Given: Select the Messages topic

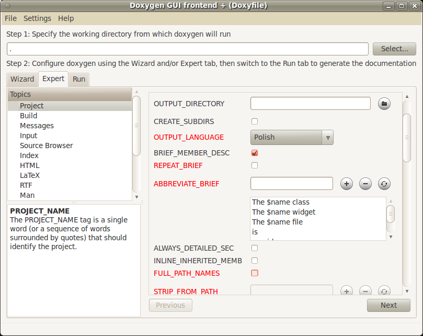Looking at the screenshot, I should [x=70, y=126].
